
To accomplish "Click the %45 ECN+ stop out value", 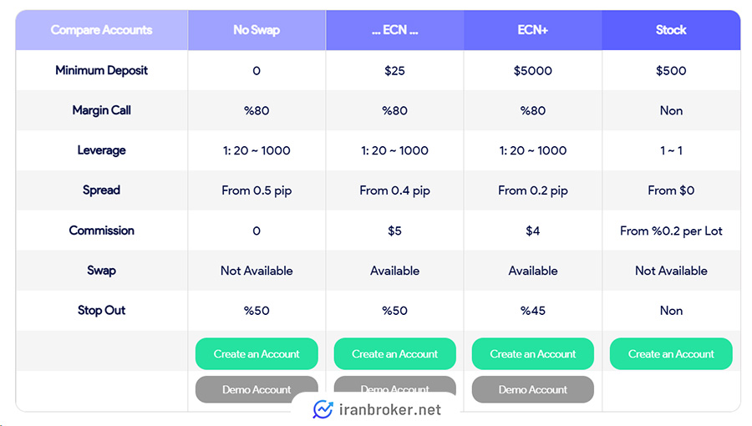I will (533, 311).
